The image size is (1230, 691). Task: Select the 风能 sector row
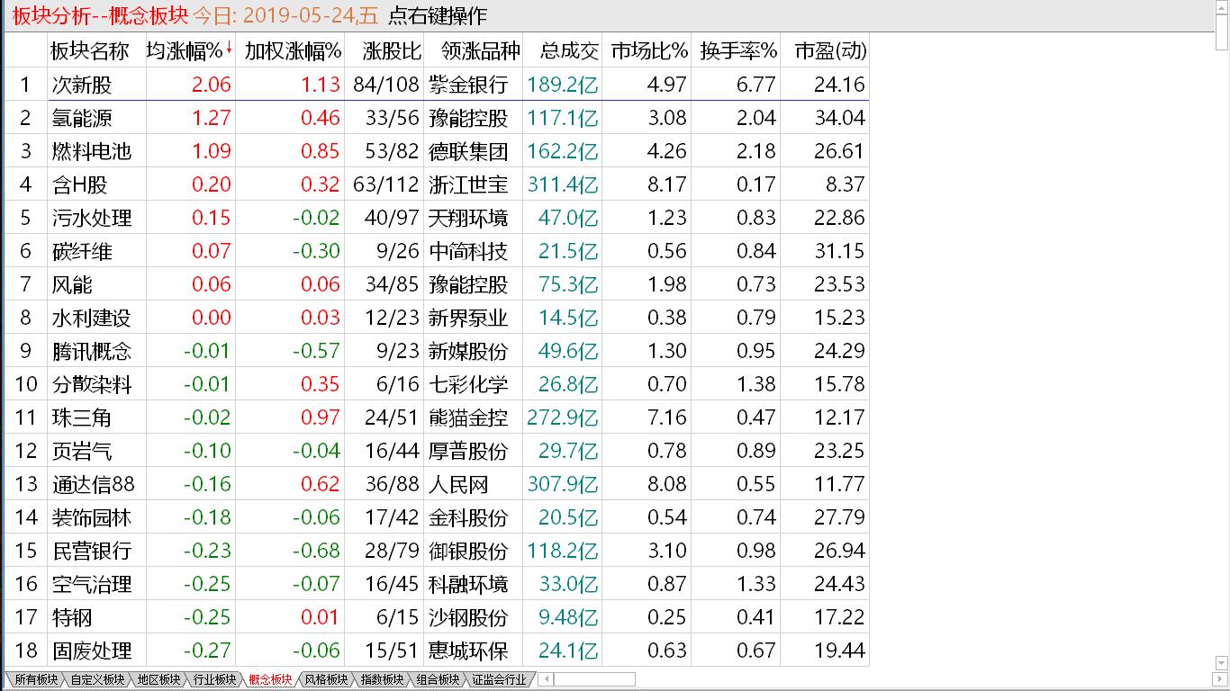pyautogui.click(x=436, y=284)
